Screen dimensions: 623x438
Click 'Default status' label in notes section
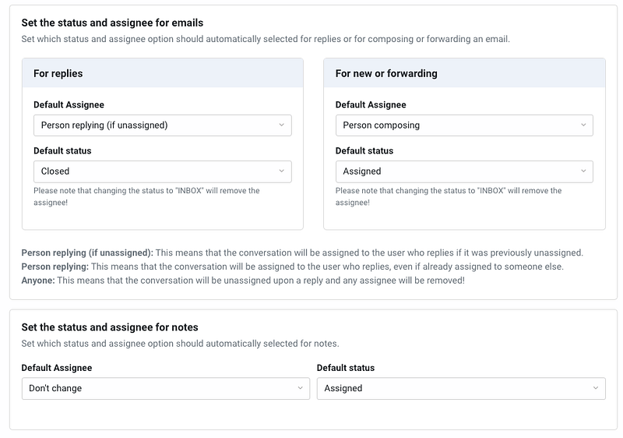coord(346,368)
